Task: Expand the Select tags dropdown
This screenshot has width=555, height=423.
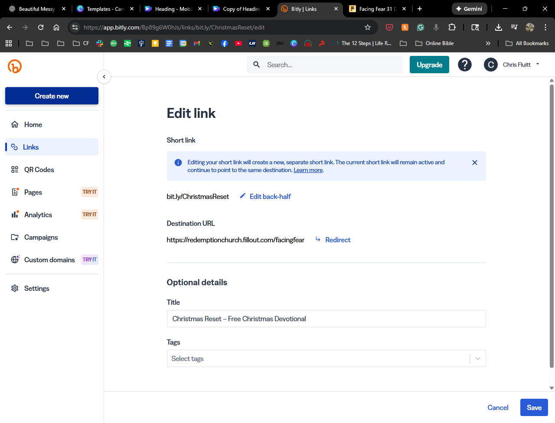Action: coord(477,358)
